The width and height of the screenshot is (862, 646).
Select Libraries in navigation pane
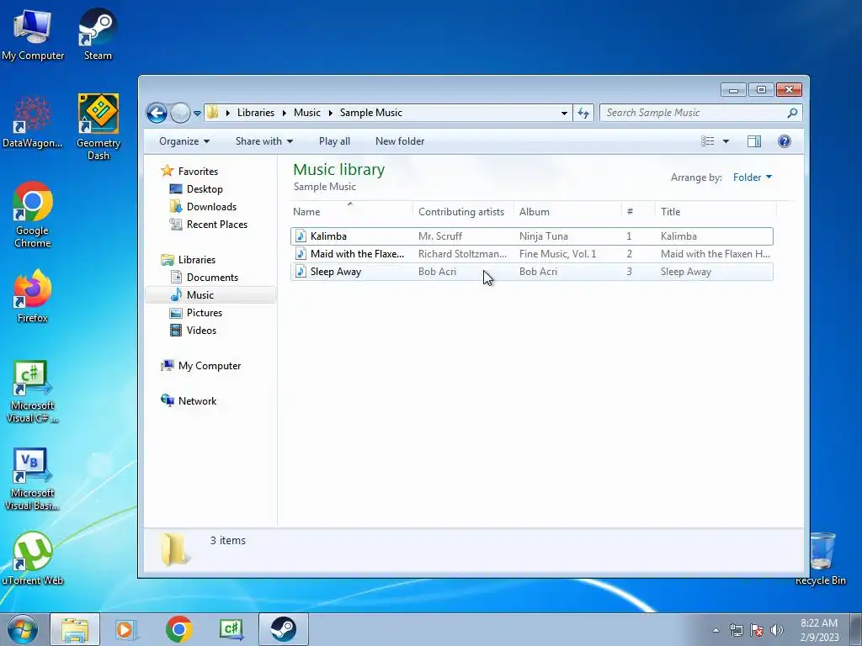click(x=196, y=260)
